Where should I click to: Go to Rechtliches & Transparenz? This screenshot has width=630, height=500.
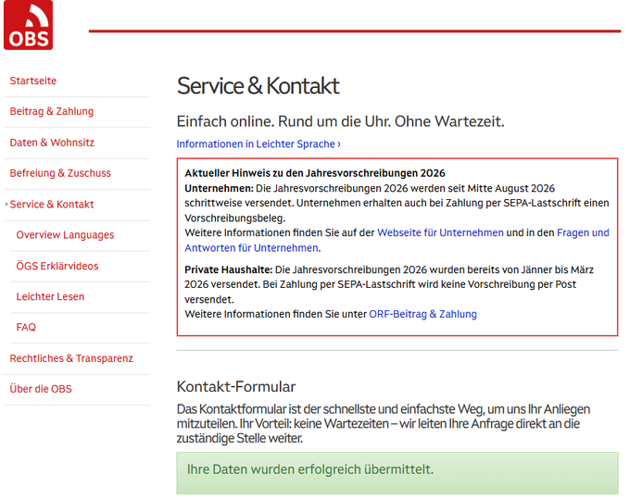click(x=71, y=358)
